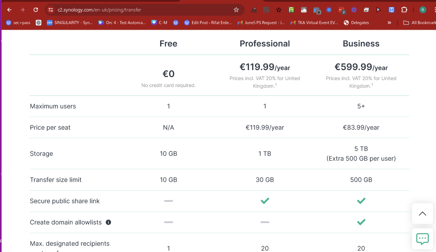This screenshot has height=252, width=436.
Task: Open the Aa font extension icon
Action: [x=254, y=10]
